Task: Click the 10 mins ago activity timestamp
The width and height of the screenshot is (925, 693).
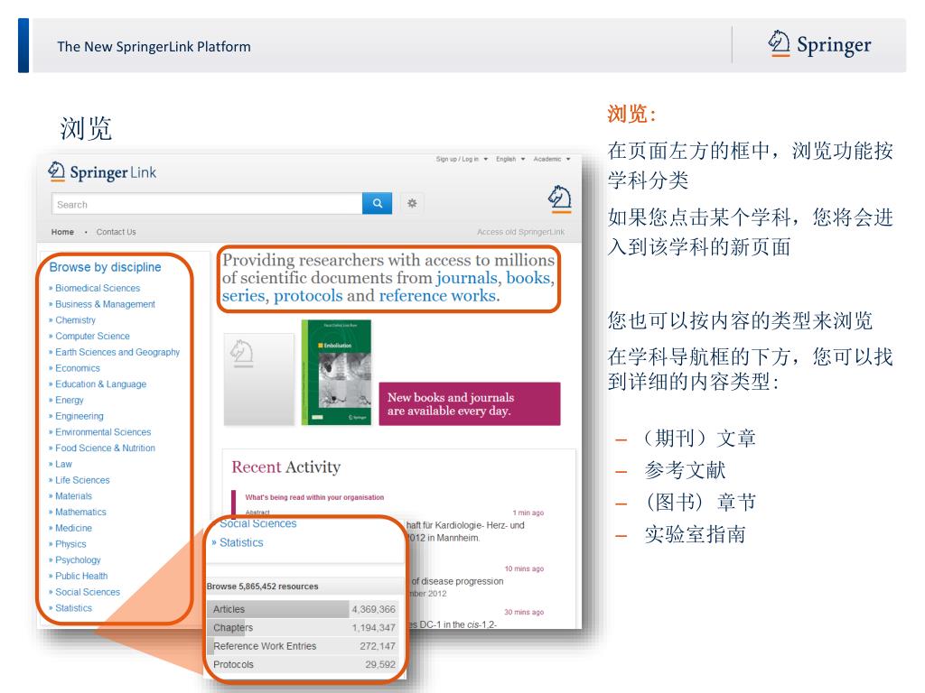Action: click(x=524, y=568)
